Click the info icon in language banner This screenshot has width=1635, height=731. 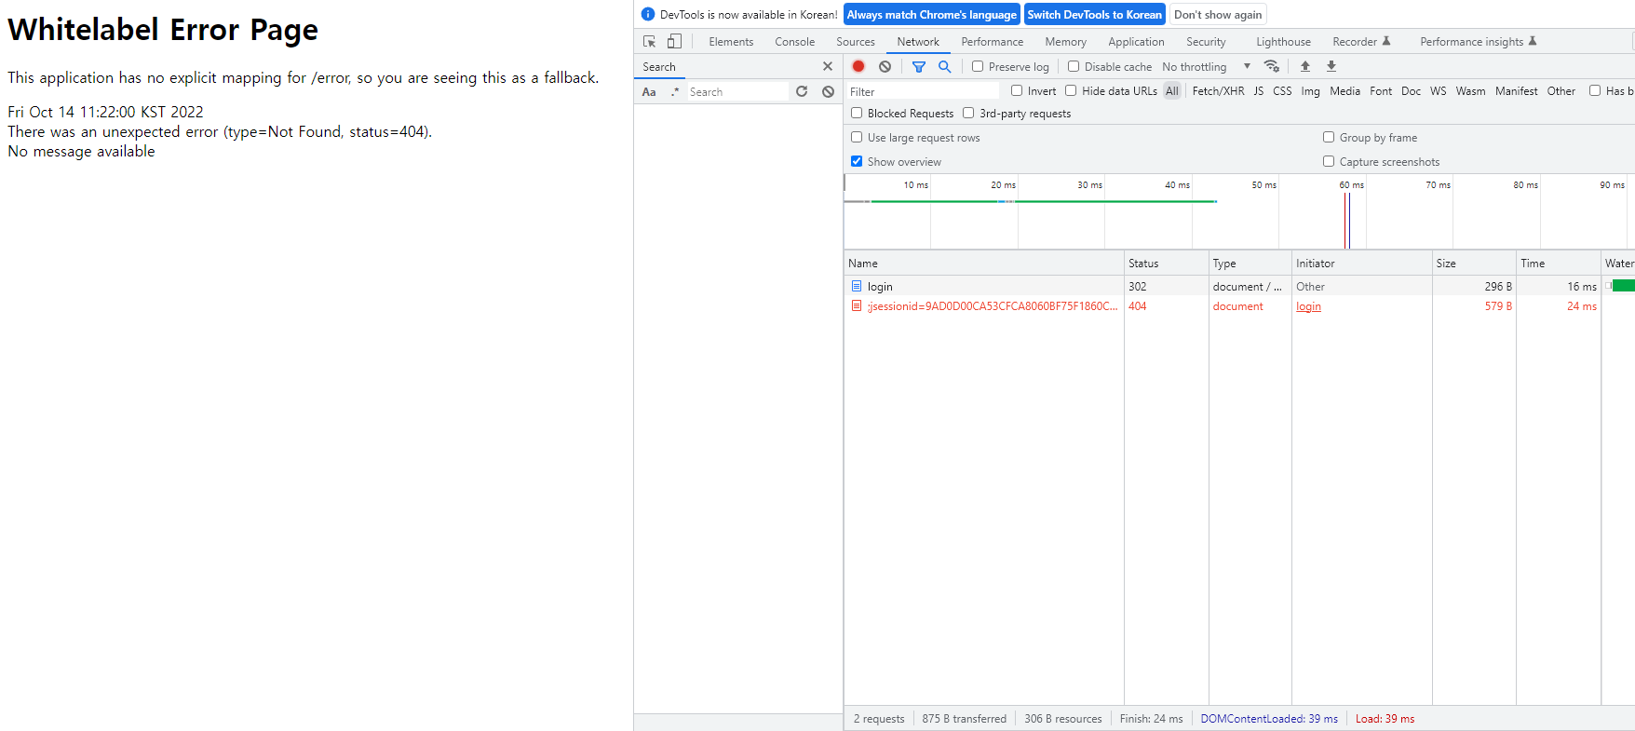click(648, 14)
